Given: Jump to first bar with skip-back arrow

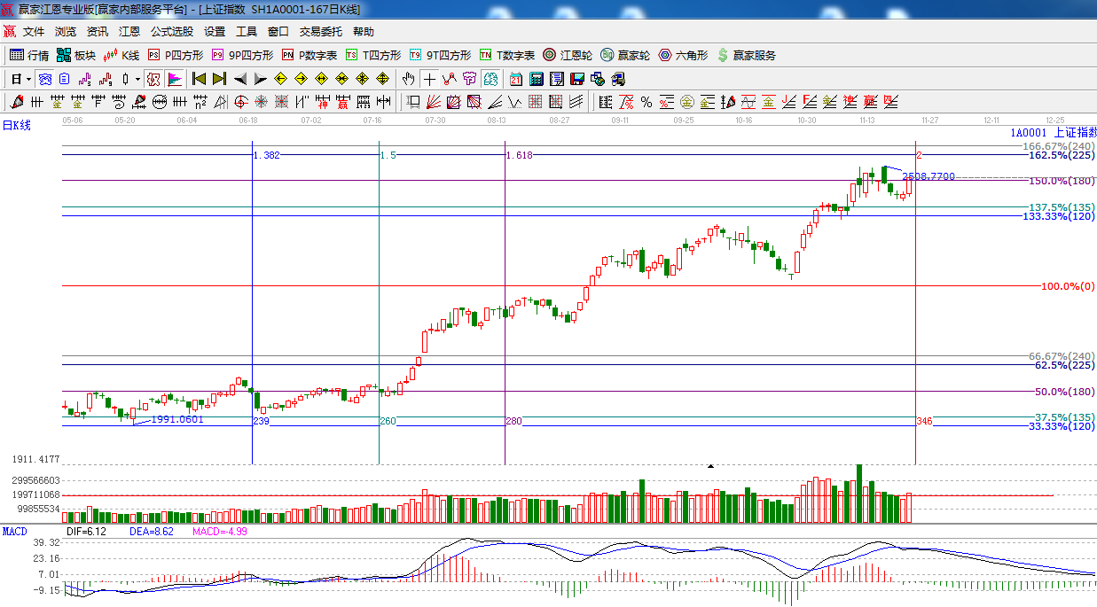Looking at the screenshot, I should (199, 79).
